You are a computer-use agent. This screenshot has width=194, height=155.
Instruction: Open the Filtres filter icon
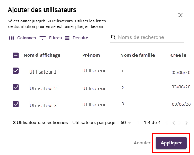point(43,38)
